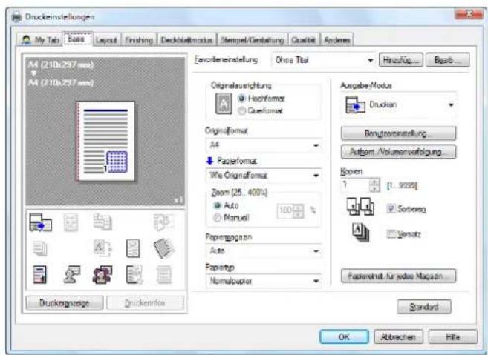Expand the Papierformat Wie Originalformat dropdown

coord(264,176)
